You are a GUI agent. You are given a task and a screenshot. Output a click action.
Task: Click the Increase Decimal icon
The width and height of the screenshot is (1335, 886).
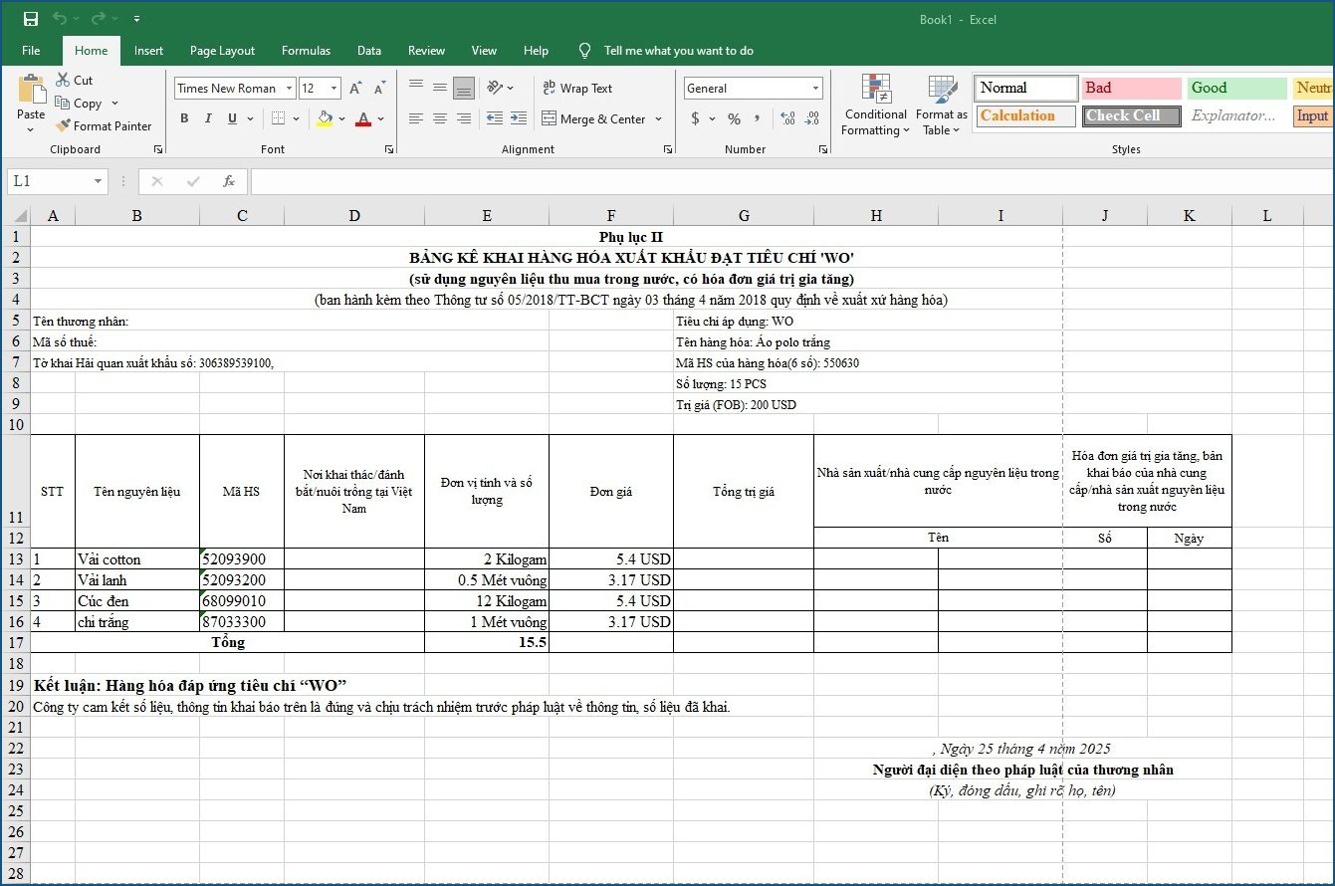(x=788, y=118)
